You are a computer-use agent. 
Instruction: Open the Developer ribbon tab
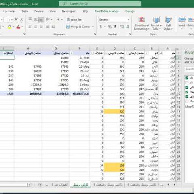click(x=69, y=11)
